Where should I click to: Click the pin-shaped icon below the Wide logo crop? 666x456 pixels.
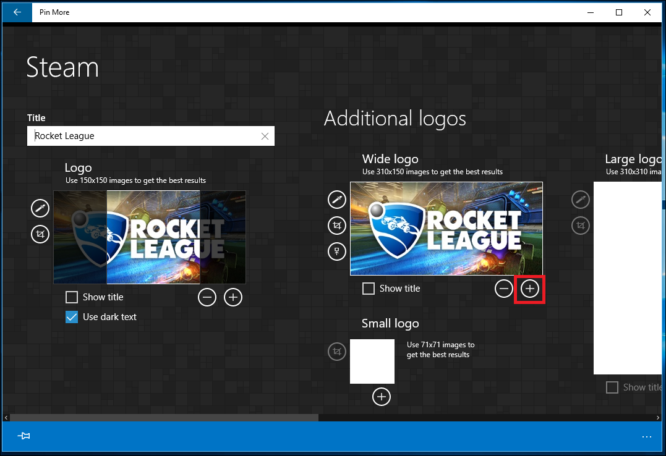[337, 251]
